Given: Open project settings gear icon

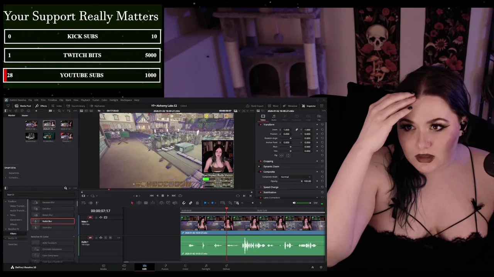Looking at the screenshot, I should (x=321, y=267).
